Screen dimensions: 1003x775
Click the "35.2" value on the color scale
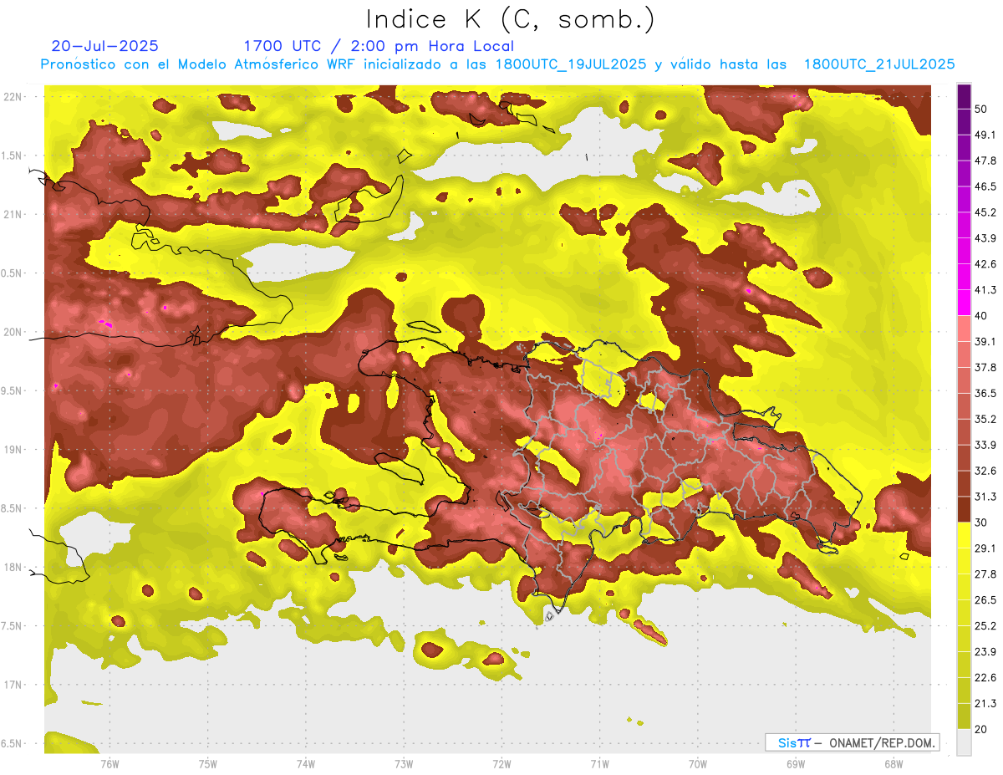point(985,419)
